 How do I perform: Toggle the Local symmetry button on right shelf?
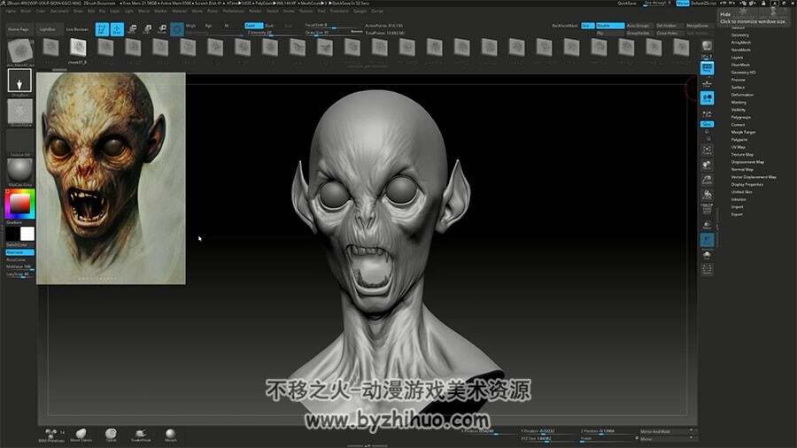(x=707, y=98)
